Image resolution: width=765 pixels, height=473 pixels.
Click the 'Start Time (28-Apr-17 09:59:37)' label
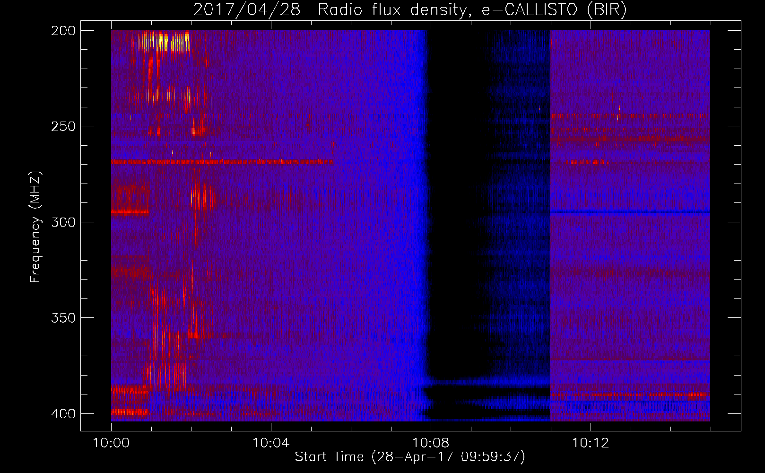click(x=410, y=456)
